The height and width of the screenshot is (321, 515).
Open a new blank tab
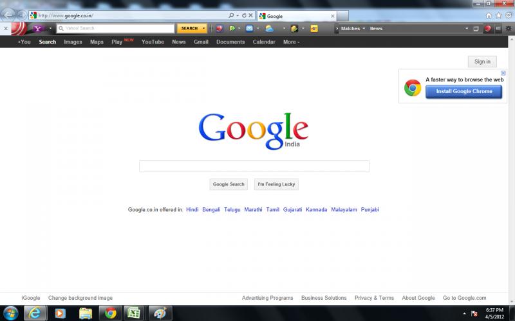(342, 15)
